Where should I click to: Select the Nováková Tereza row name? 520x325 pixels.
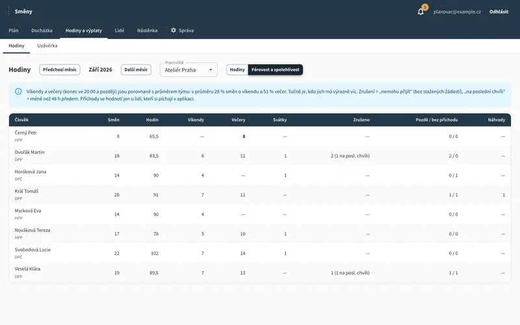pyautogui.click(x=32, y=230)
